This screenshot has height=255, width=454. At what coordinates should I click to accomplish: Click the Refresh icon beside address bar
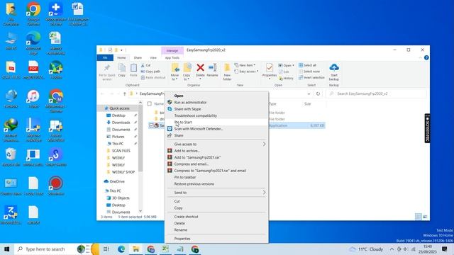(x=318, y=93)
